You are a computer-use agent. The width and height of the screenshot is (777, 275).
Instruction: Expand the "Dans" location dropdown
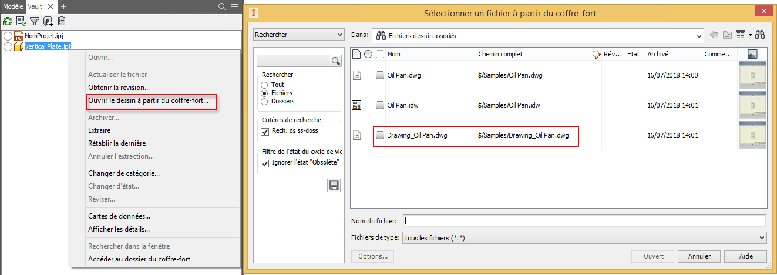coord(699,36)
